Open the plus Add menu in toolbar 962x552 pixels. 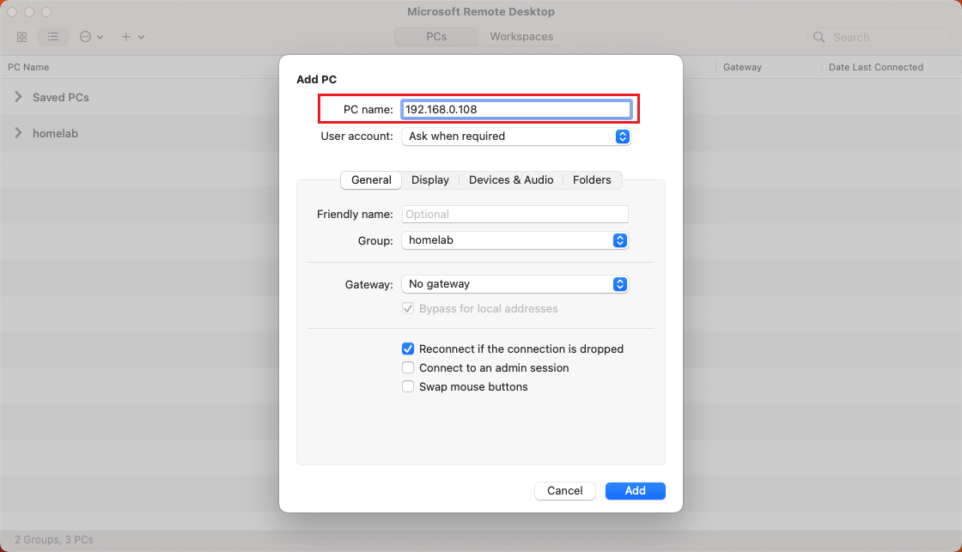[132, 37]
